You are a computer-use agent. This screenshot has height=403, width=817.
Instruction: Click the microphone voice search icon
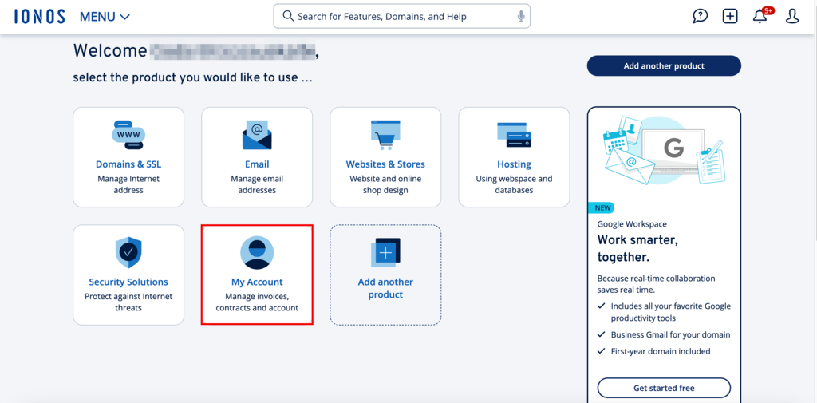coord(521,16)
